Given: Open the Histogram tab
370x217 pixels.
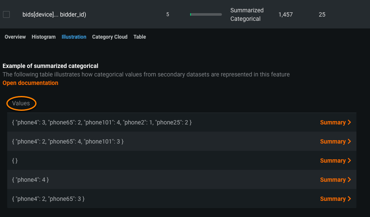Looking at the screenshot, I should 44,37.
